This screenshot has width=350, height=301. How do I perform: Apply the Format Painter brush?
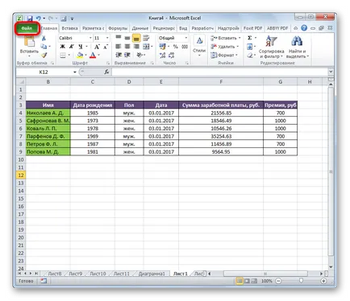[x=44, y=55]
